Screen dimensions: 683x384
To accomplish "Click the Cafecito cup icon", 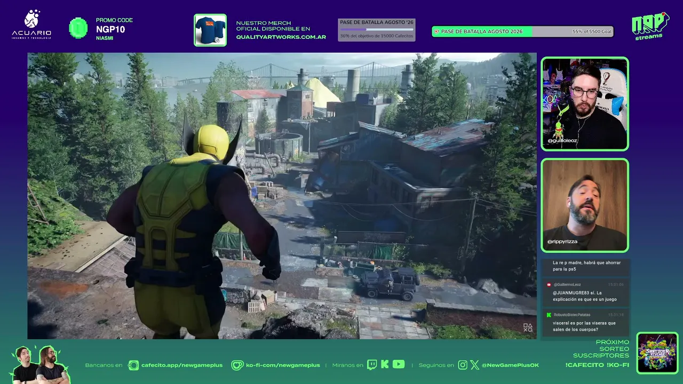I will point(133,365).
